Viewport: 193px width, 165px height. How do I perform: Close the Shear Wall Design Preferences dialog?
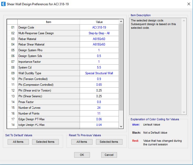click(x=189, y=4)
